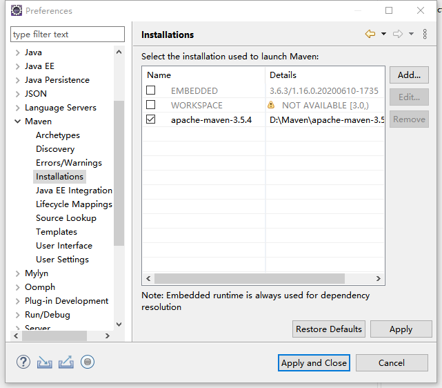Collapse the Maven tree node
Image resolution: width=442 pixels, height=388 pixels.
18,122
